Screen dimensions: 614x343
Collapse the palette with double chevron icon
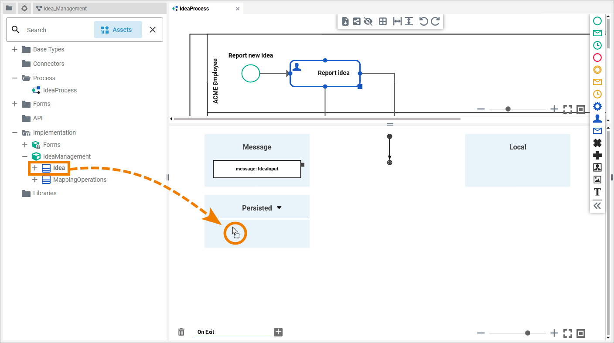click(x=597, y=206)
